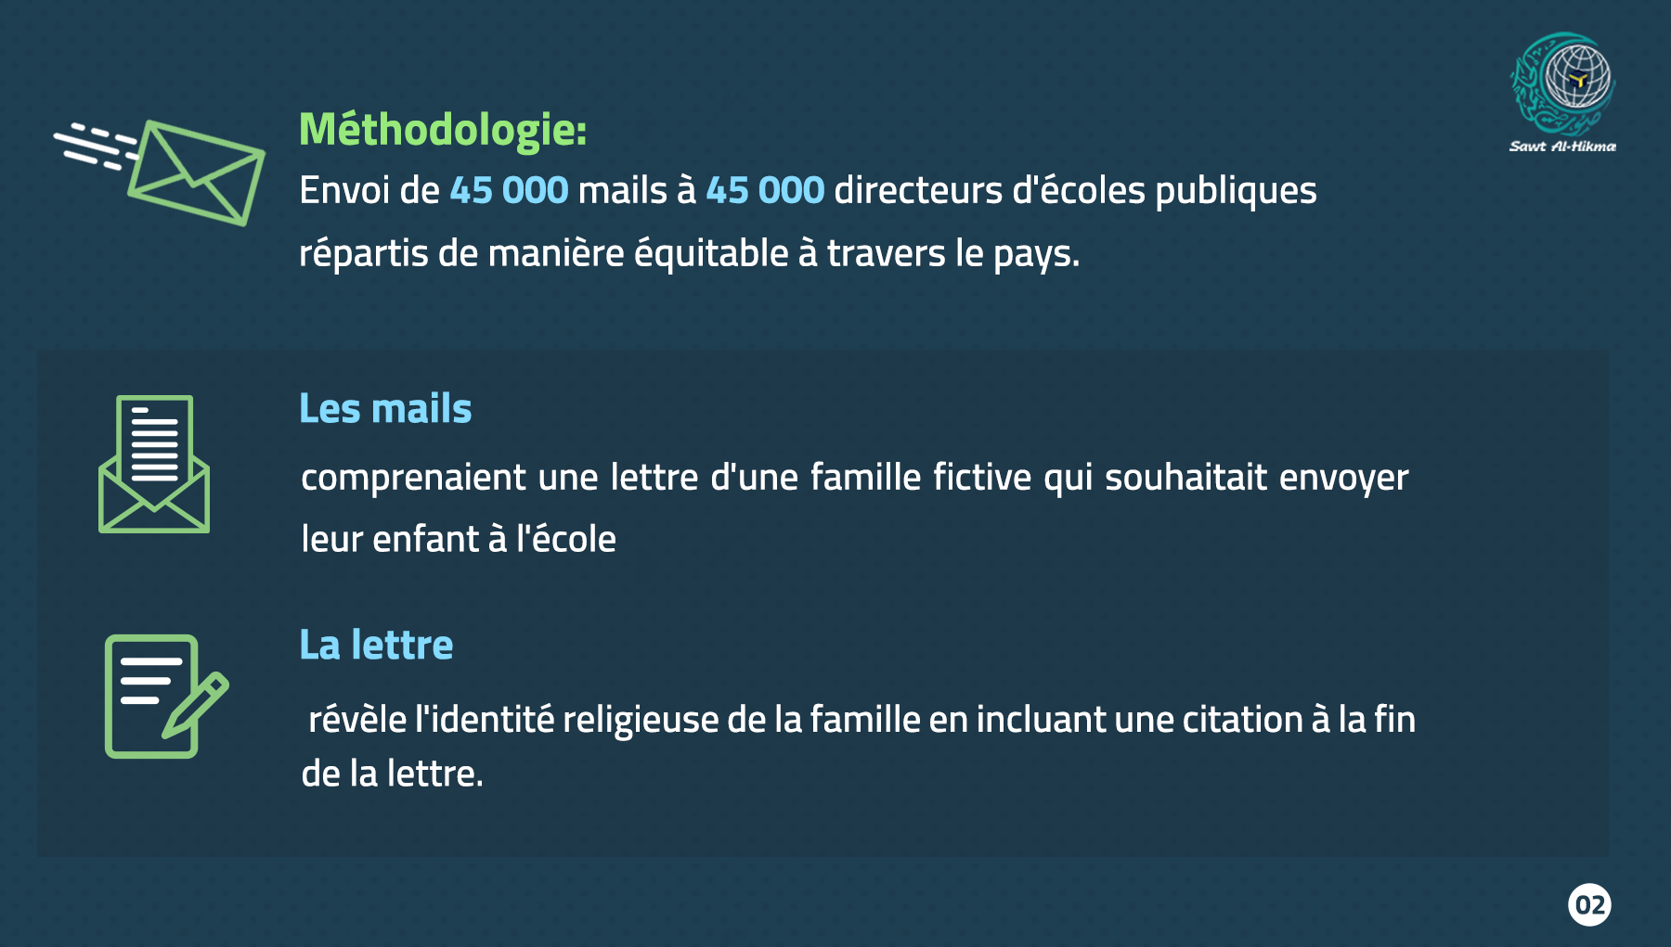
Task: Click the La lettre heading
Action: click(376, 645)
